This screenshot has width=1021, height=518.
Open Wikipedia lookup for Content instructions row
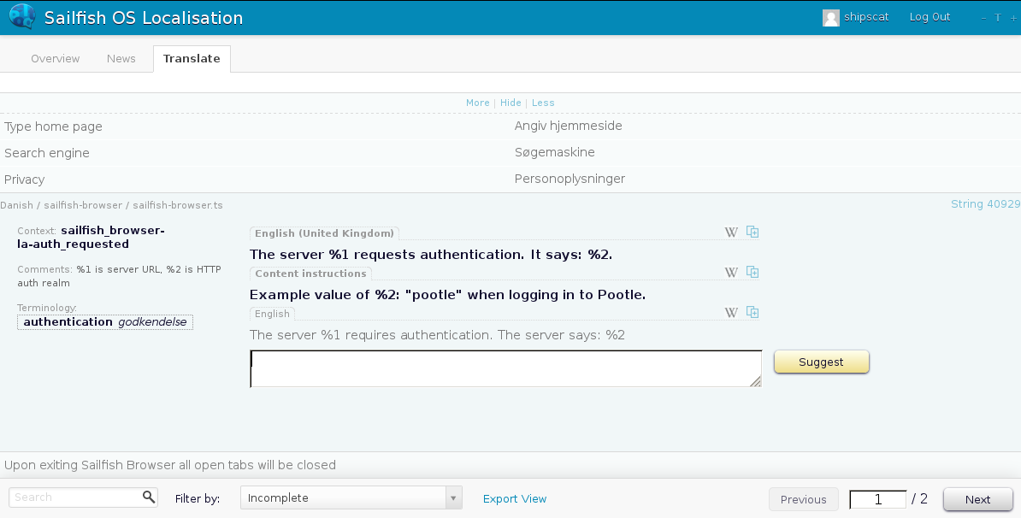(731, 273)
